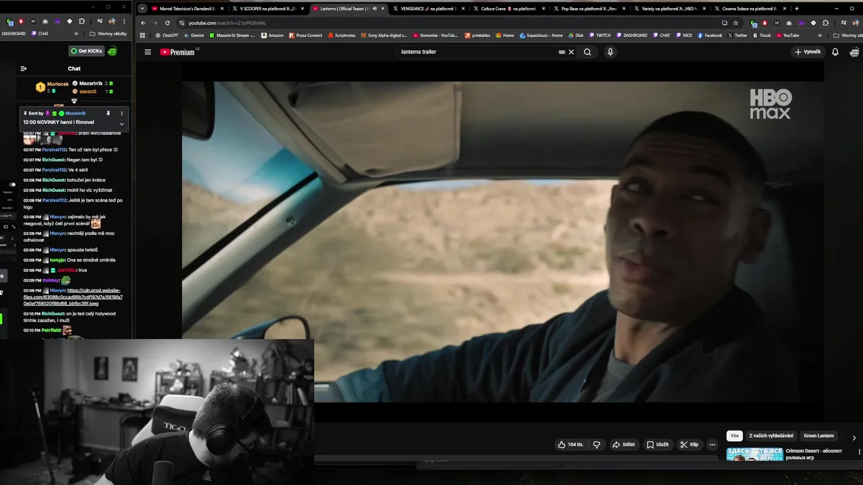Screen dimensions: 863x485
Task: Create a clip with Klip button
Action: [689, 445]
